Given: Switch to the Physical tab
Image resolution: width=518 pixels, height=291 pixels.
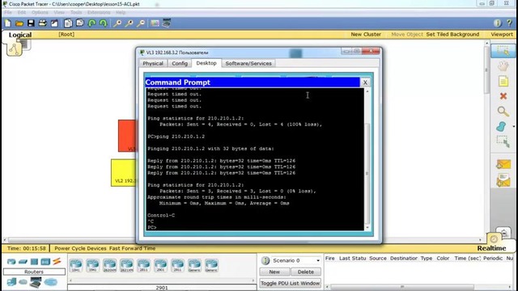Looking at the screenshot, I should pyautogui.click(x=153, y=63).
